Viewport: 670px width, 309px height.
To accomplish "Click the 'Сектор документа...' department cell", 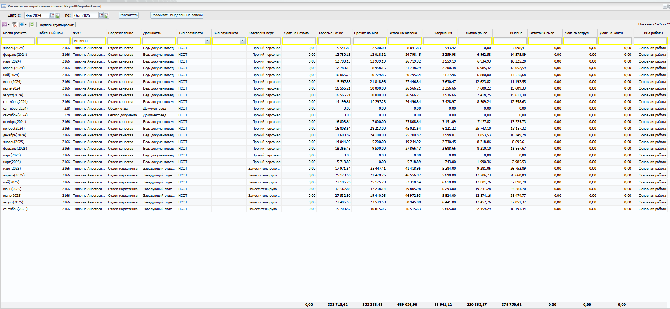I will click(124, 115).
